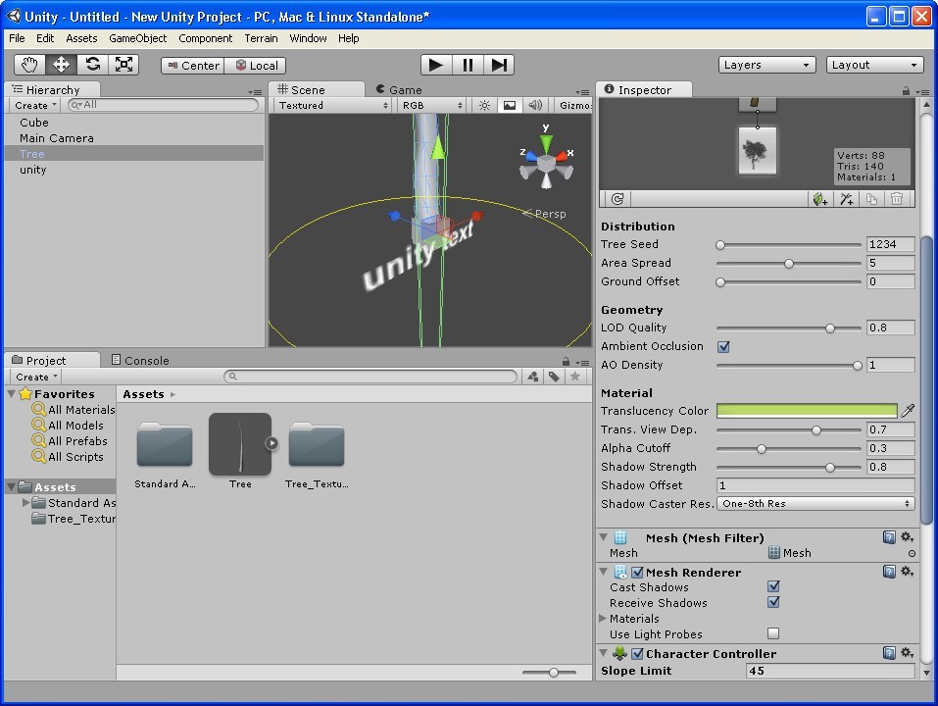Expand the Standard Assets folder in Project panel
The width and height of the screenshot is (938, 706).
[x=26, y=503]
